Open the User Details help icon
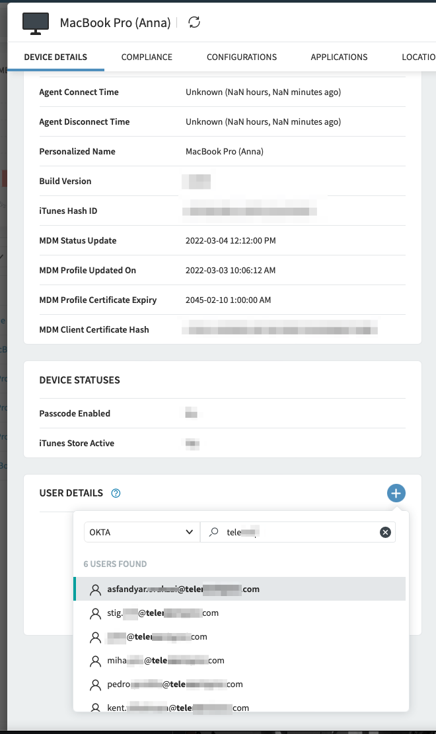436x734 pixels. click(x=116, y=493)
